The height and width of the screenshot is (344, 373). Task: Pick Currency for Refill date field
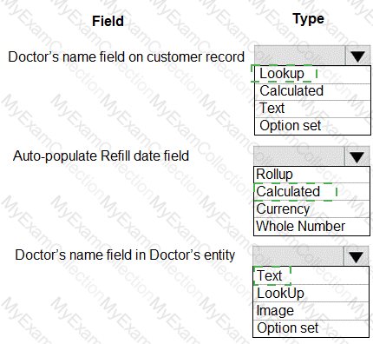pos(311,209)
